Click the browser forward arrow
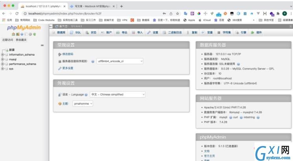Viewport: 293px width, 161px height. click(x=10, y=14)
